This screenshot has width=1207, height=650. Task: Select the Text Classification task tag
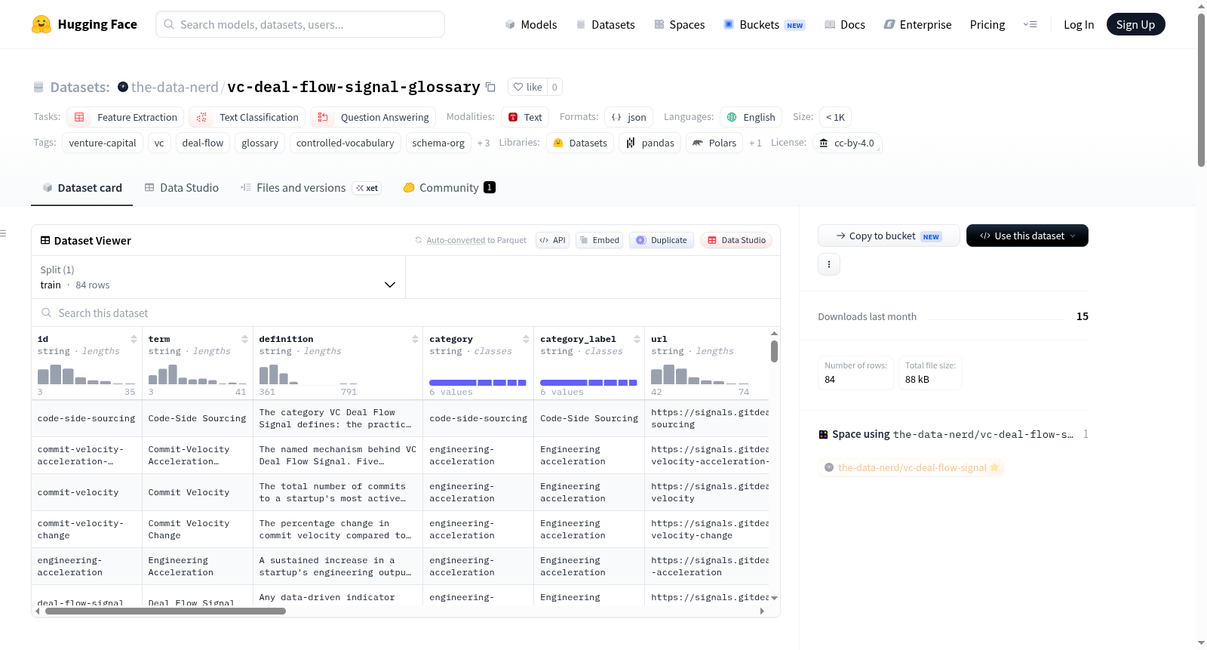coord(247,117)
